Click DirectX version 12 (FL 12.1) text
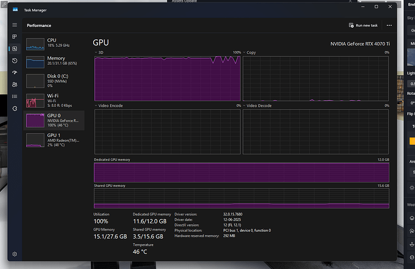 (x=232, y=225)
